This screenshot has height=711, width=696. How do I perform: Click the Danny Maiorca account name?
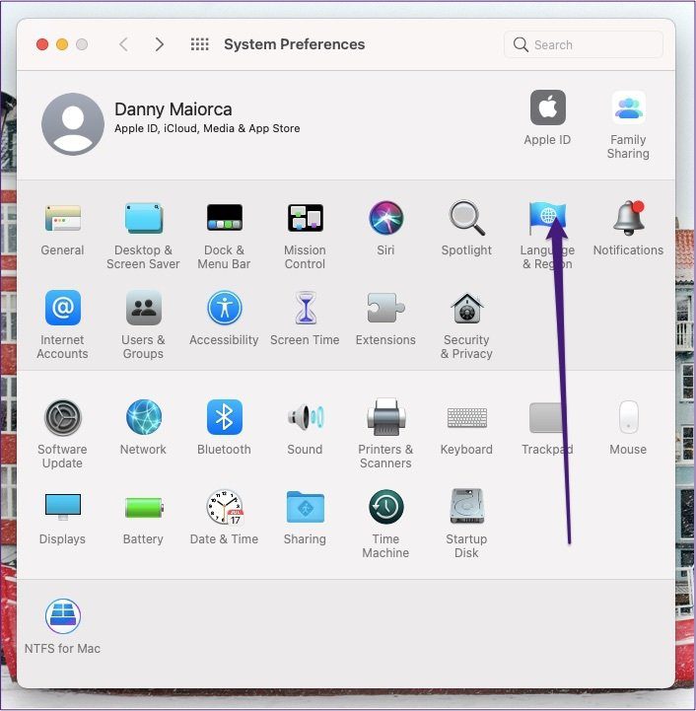coord(174,109)
